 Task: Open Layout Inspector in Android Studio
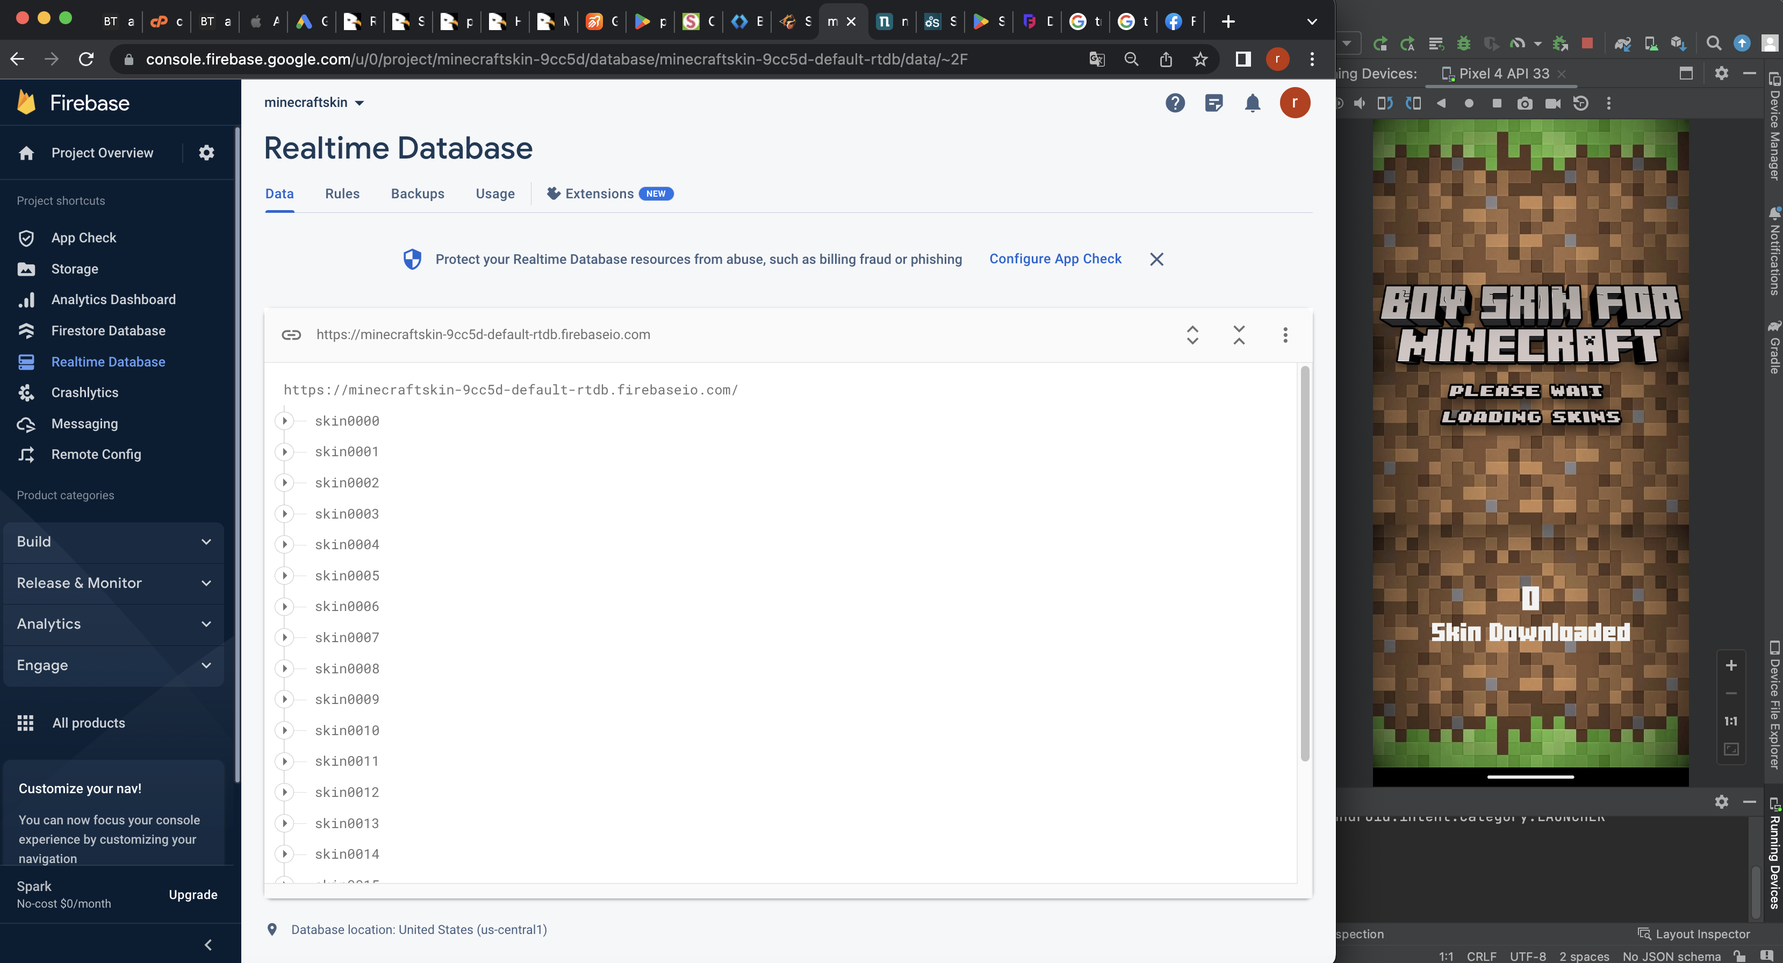coord(1694,935)
